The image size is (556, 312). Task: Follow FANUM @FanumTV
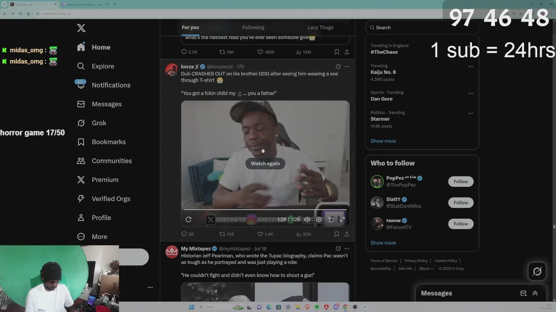coord(461,224)
